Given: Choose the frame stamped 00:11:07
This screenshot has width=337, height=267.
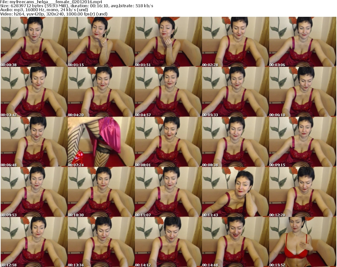Looking at the screenshot, I should coord(168,192).
